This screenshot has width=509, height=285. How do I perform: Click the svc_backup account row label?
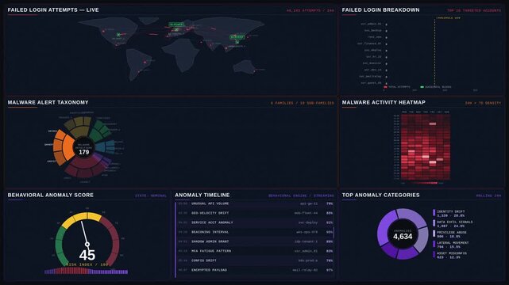point(373,30)
